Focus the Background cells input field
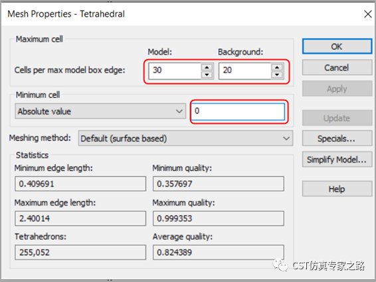 245,70
